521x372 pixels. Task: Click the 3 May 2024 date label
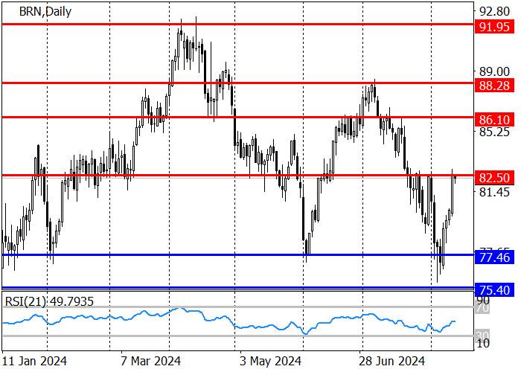270,361
